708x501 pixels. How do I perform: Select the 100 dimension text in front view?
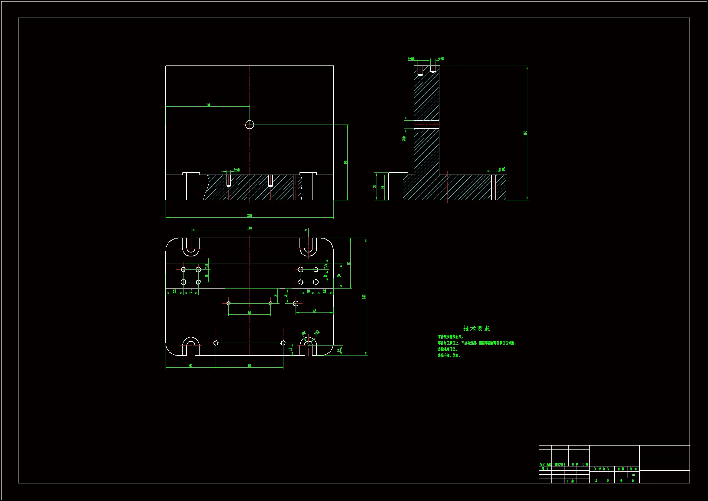pos(207,105)
